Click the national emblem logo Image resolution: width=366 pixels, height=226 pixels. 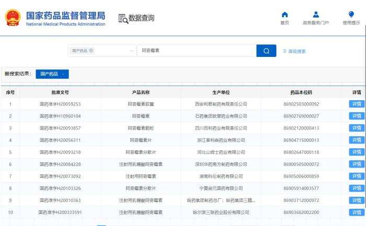pos(13,18)
